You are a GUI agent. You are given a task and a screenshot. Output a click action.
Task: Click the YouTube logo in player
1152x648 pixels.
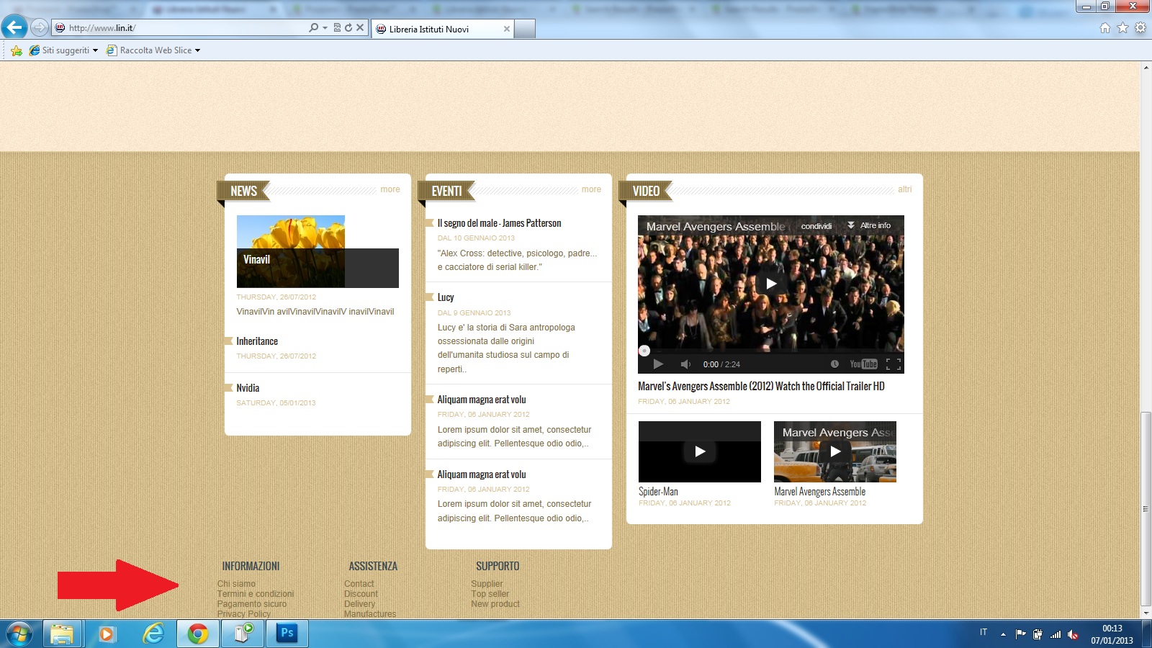click(x=863, y=364)
